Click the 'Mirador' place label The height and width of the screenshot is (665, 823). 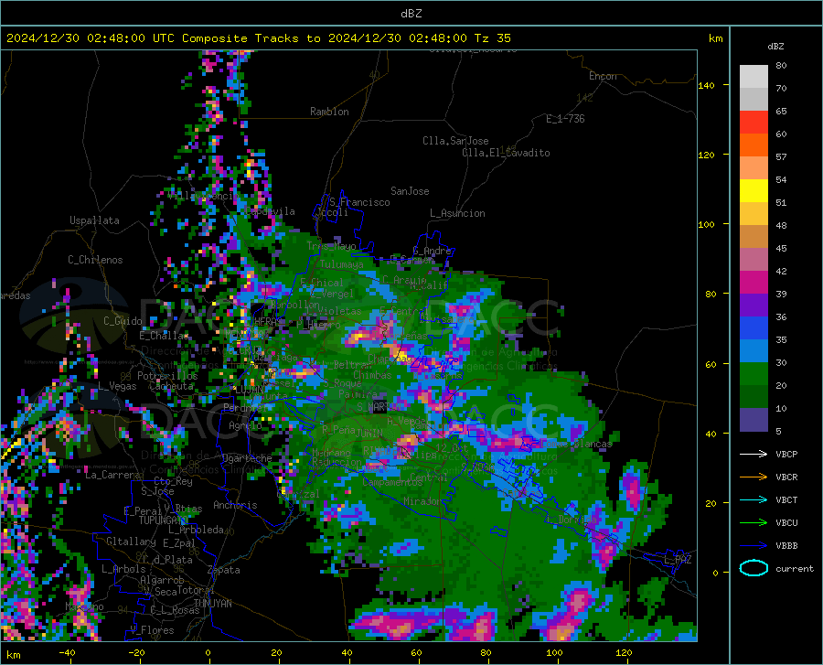(x=422, y=501)
